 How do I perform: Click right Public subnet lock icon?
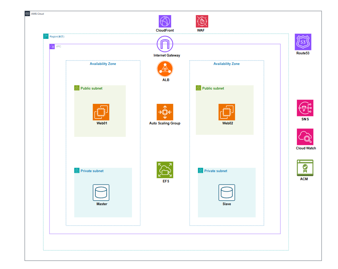coord(198,88)
